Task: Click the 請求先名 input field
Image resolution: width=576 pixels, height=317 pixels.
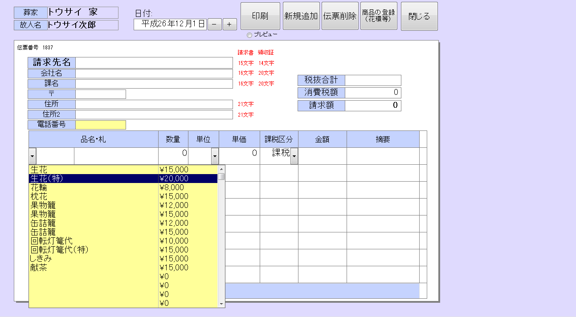Action: [x=154, y=63]
